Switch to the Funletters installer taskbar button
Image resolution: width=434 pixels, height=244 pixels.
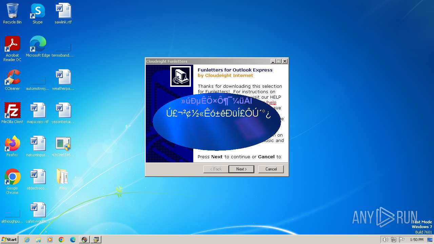(96, 240)
